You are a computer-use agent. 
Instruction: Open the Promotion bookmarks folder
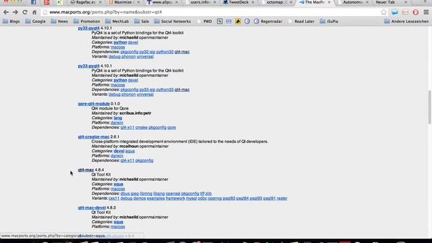[86, 22]
